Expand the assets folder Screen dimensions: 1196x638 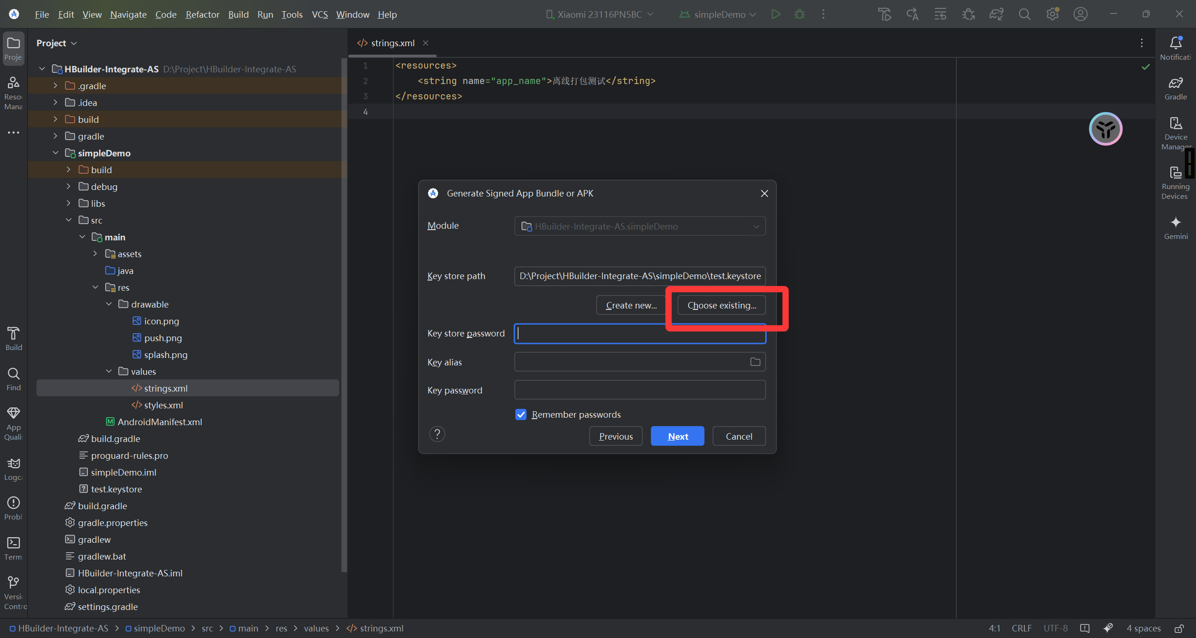(95, 254)
